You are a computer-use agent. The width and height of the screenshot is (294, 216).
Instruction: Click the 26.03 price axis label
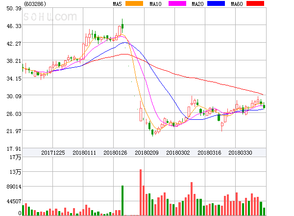click(x=14, y=114)
